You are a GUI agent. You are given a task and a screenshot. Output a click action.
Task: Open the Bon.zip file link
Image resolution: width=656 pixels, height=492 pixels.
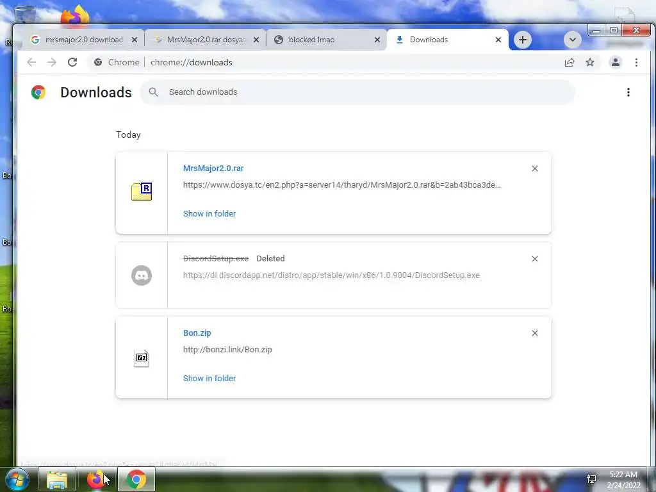click(197, 333)
